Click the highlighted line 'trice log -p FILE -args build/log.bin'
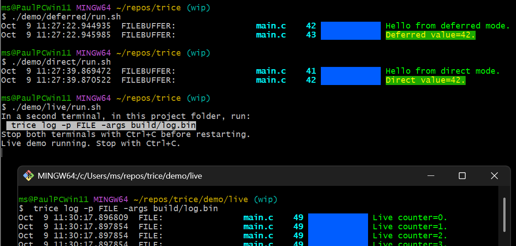This screenshot has height=246, width=516. click(x=101, y=125)
